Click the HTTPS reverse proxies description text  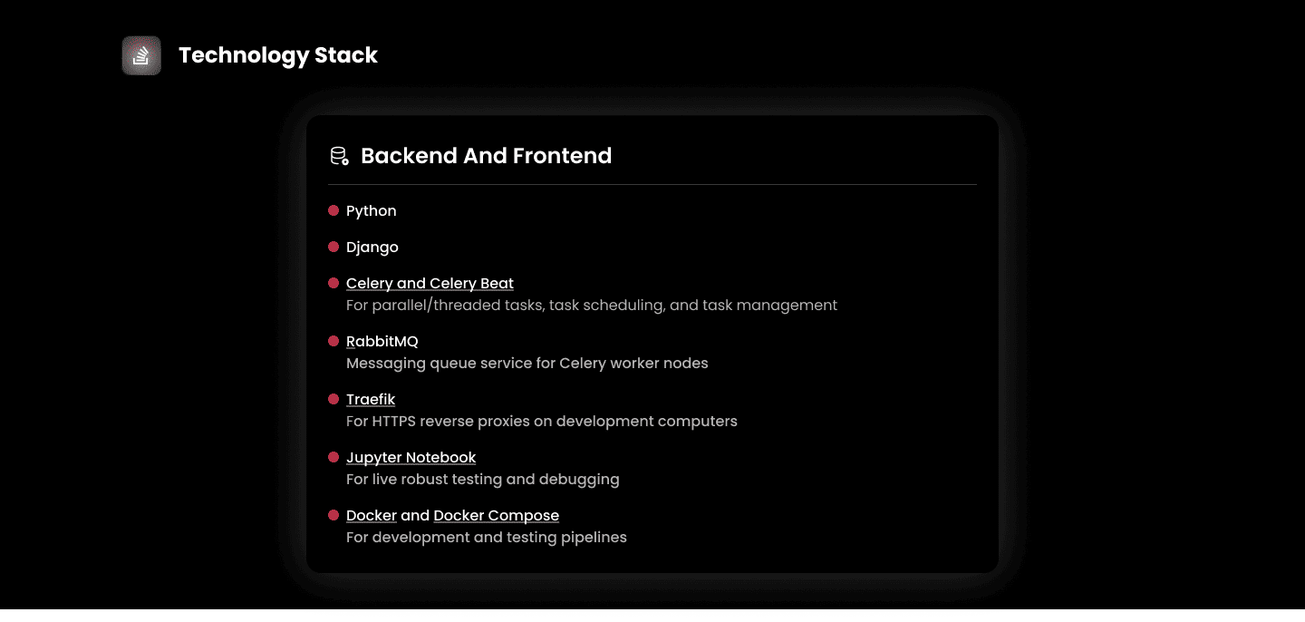click(x=541, y=422)
